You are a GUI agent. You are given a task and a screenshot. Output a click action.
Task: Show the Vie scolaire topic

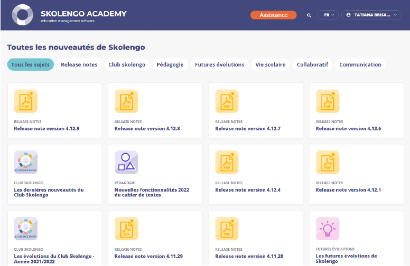tap(269, 64)
